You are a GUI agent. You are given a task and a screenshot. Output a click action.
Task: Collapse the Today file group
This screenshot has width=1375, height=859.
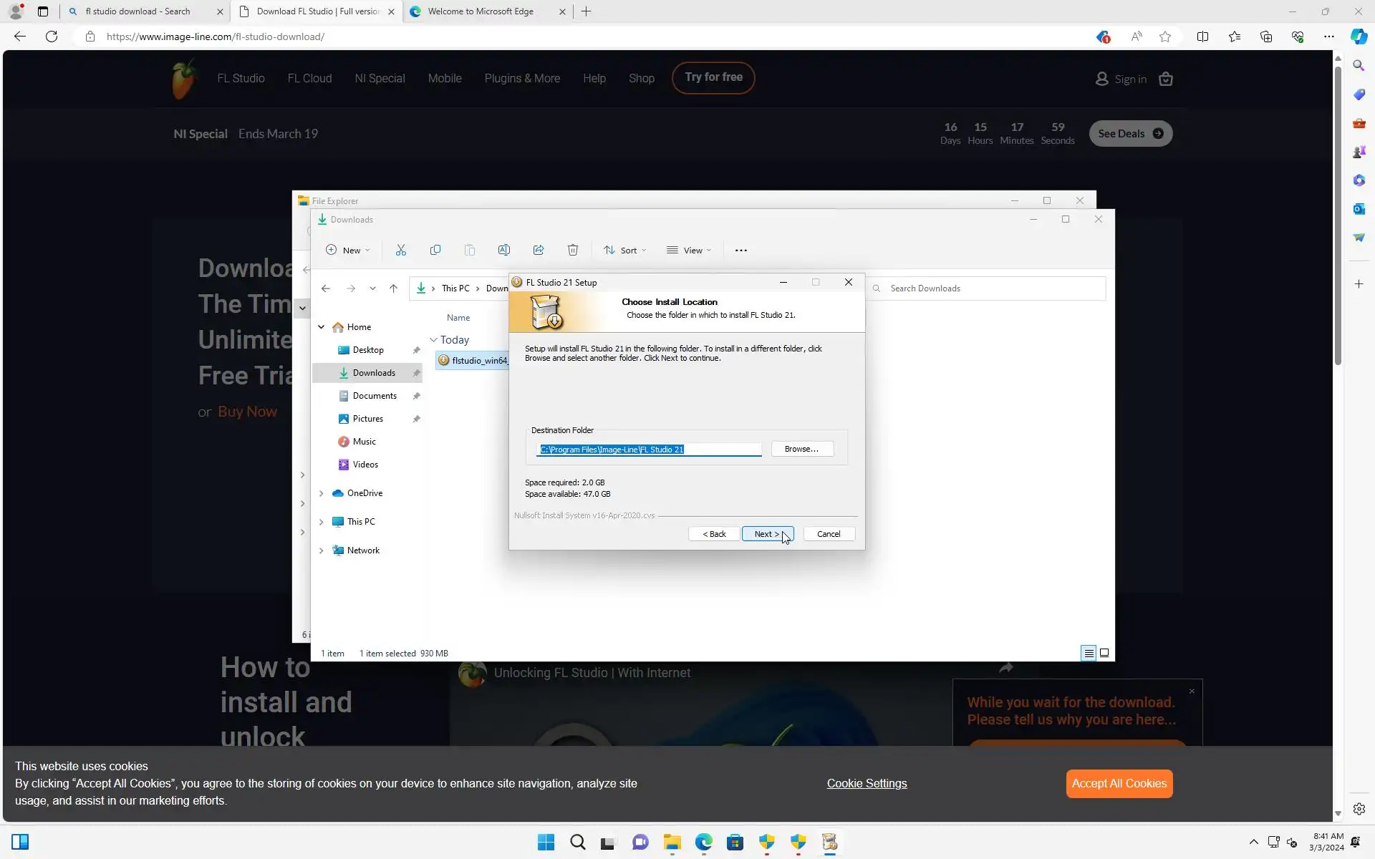pyautogui.click(x=433, y=340)
